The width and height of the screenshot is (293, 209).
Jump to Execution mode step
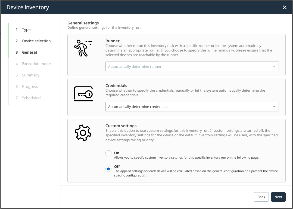pyautogui.click(x=36, y=64)
